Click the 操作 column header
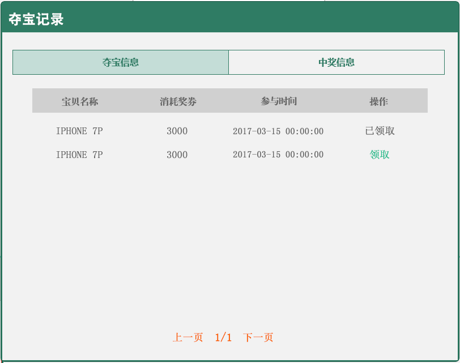 pos(378,101)
